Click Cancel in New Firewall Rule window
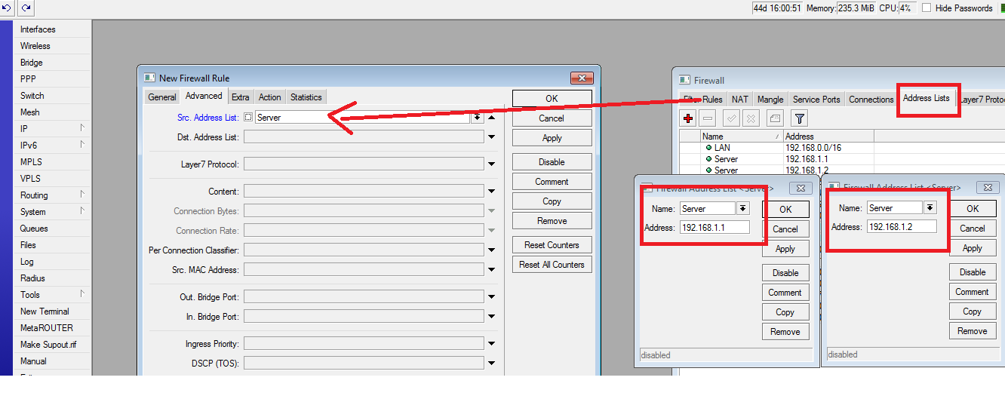Image resolution: width=1005 pixels, height=402 pixels. point(552,118)
